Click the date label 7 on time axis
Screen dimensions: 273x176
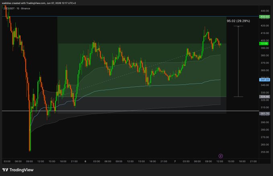click(175, 162)
